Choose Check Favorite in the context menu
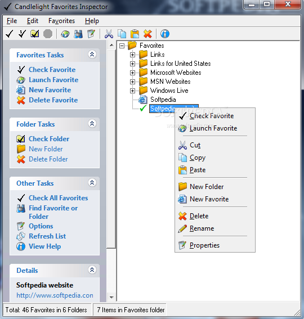 click(x=215, y=116)
